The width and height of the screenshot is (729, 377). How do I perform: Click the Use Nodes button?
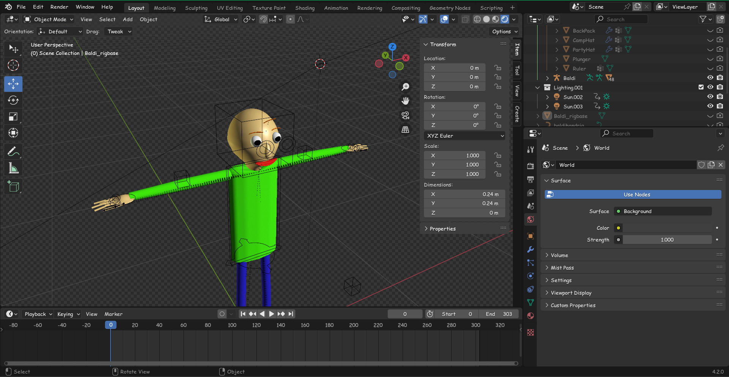click(633, 194)
